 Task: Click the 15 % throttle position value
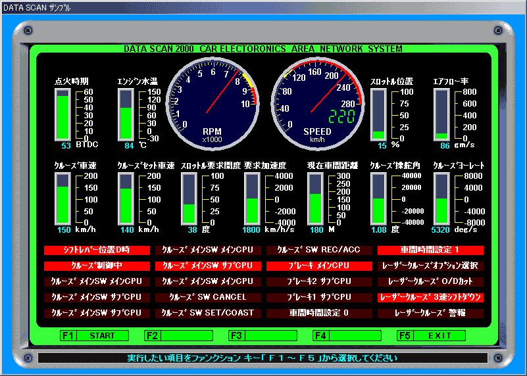coord(382,146)
